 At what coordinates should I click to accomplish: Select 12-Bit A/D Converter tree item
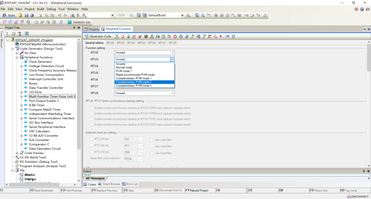tap(44, 135)
